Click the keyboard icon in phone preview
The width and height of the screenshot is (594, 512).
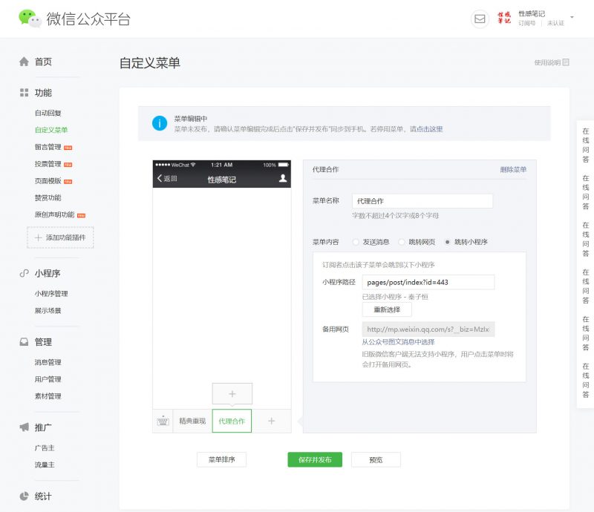(163, 421)
